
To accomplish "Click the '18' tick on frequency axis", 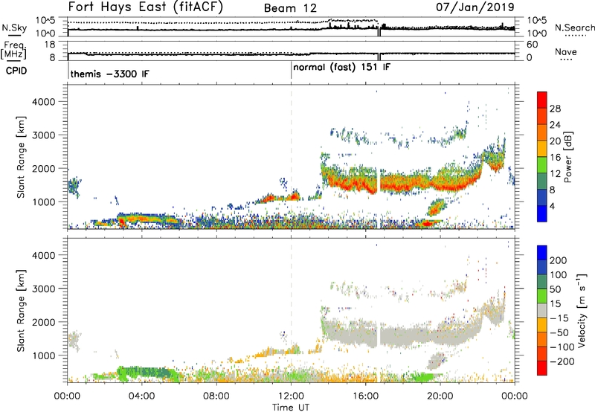I will tap(50, 45).
